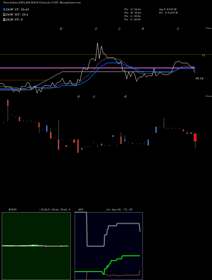Click the magenta DOW PT legend swatch

pos(4,20)
